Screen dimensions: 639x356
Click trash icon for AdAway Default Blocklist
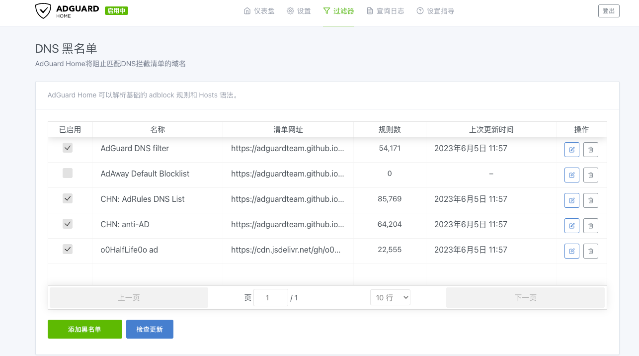click(x=590, y=175)
